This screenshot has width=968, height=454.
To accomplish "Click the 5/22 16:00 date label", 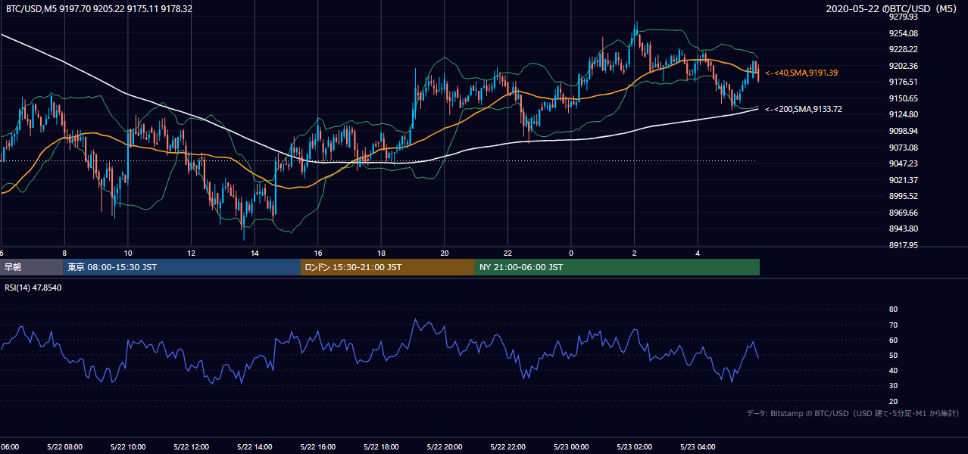I will point(318,447).
